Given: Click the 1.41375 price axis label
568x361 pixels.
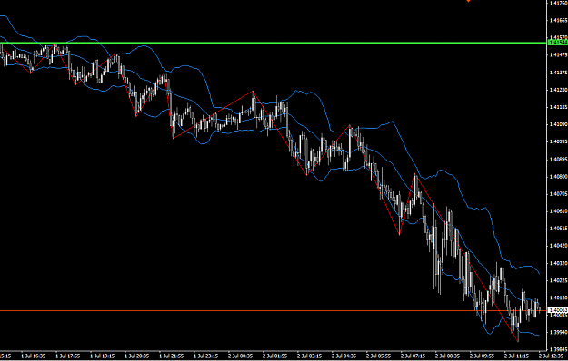Looking at the screenshot, I should [559, 73].
